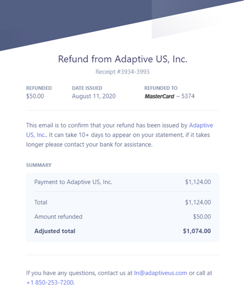
Task: Click the Refund from Adaptive US heading
Action: point(123,59)
